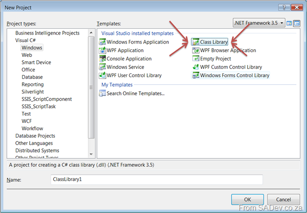Viewport: 307px width, 213px height.
Task: Select the Windows Service template icon
Action: [102, 67]
